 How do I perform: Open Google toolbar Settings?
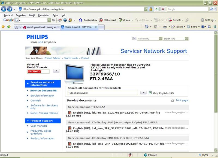tap(208, 20)
